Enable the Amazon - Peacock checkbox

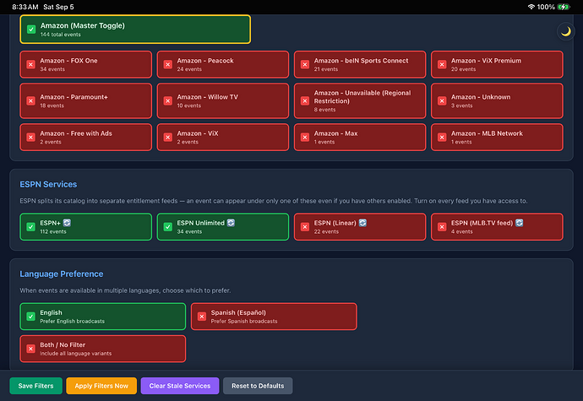click(168, 64)
